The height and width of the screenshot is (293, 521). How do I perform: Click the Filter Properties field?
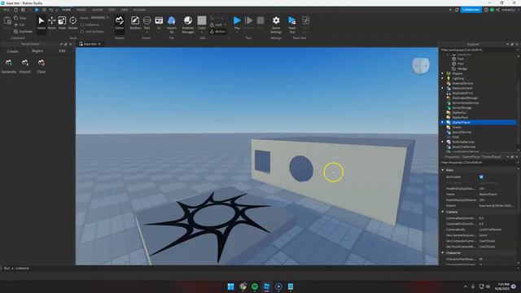click(x=478, y=163)
